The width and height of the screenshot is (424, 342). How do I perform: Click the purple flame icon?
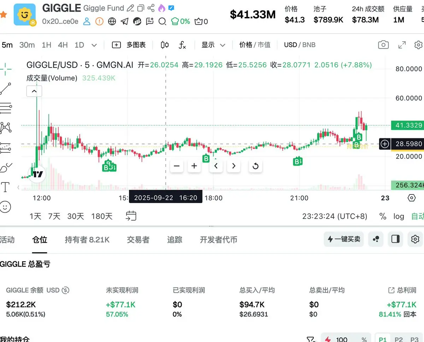click(x=161, y=8)
